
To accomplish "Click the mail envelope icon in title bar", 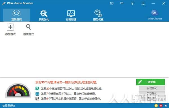I will coord(112,3).
